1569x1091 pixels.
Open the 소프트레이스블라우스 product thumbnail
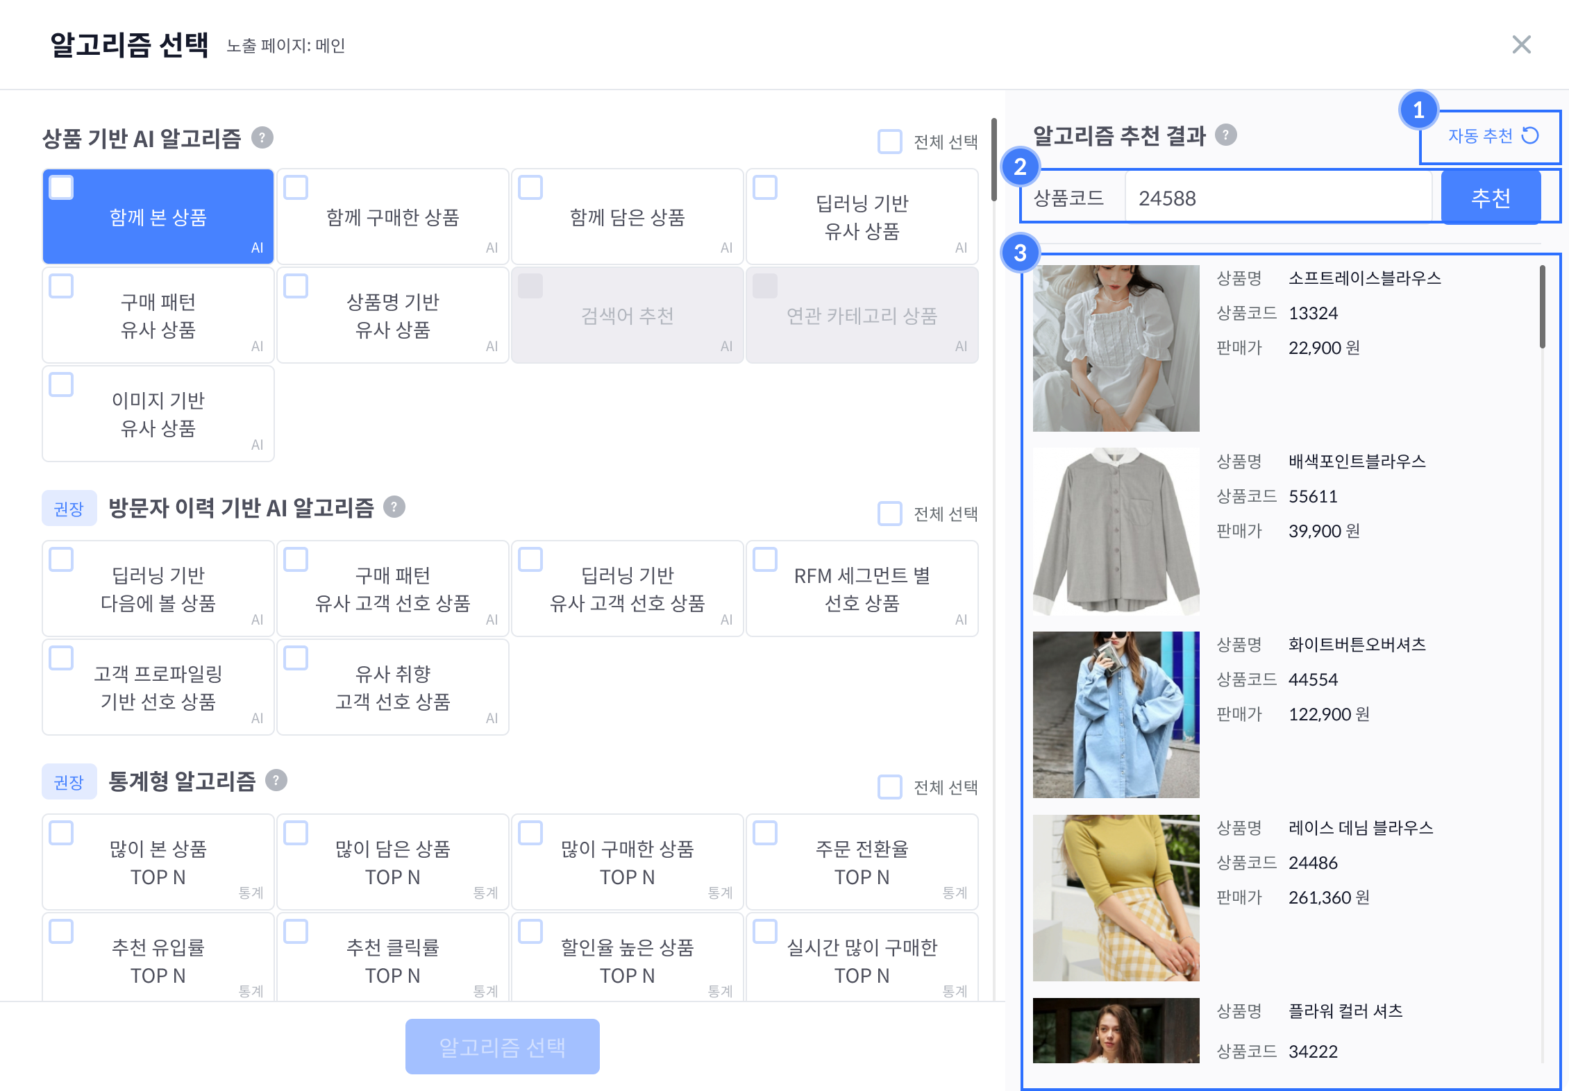1116,348
